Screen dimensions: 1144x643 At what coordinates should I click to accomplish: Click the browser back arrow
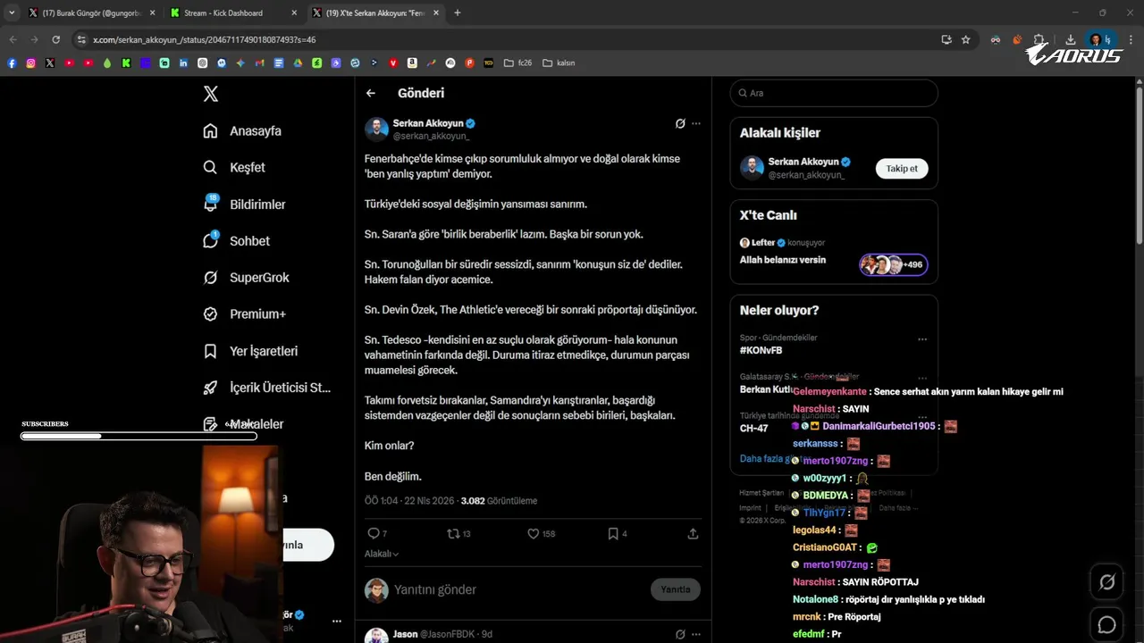pos(13,39)
